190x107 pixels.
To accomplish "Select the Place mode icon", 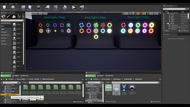I will (x=3, y=16).
